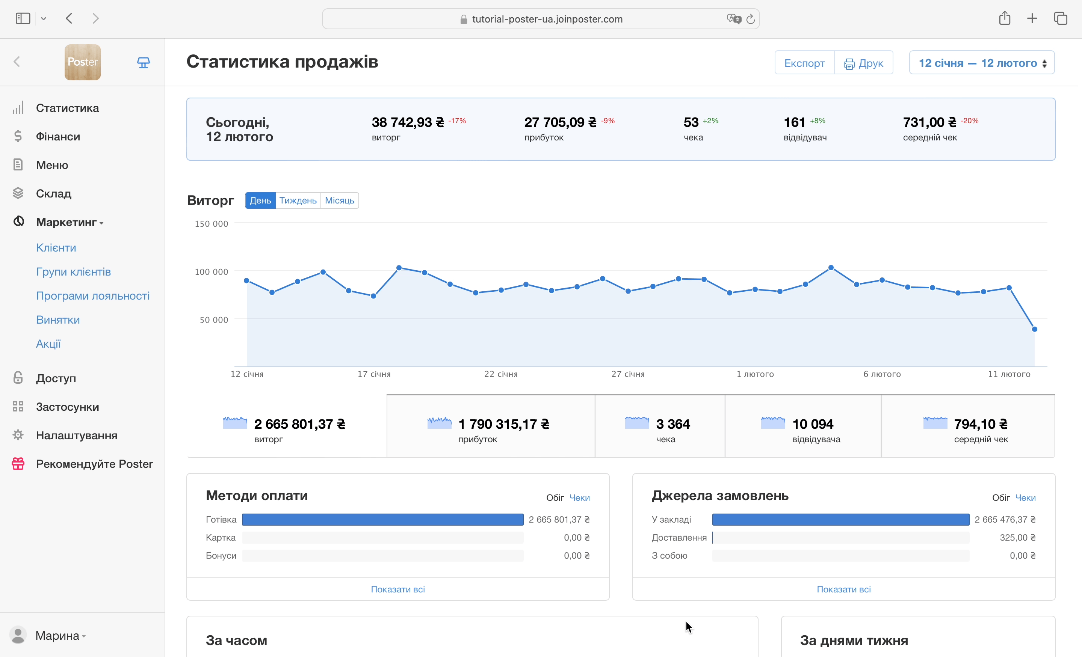This screenshot has width=1082, height=657.
Task: Click the last chart point for 12 лютого
Action: click(x=1035, y=329)
